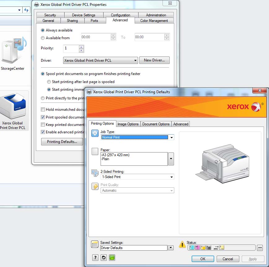Click the refresh arrows icon in the background window

[26, 10]
